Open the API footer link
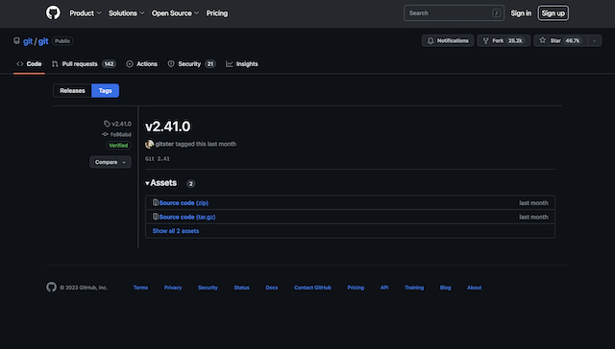The image size is (615, 349). click(x=384, y=288)
